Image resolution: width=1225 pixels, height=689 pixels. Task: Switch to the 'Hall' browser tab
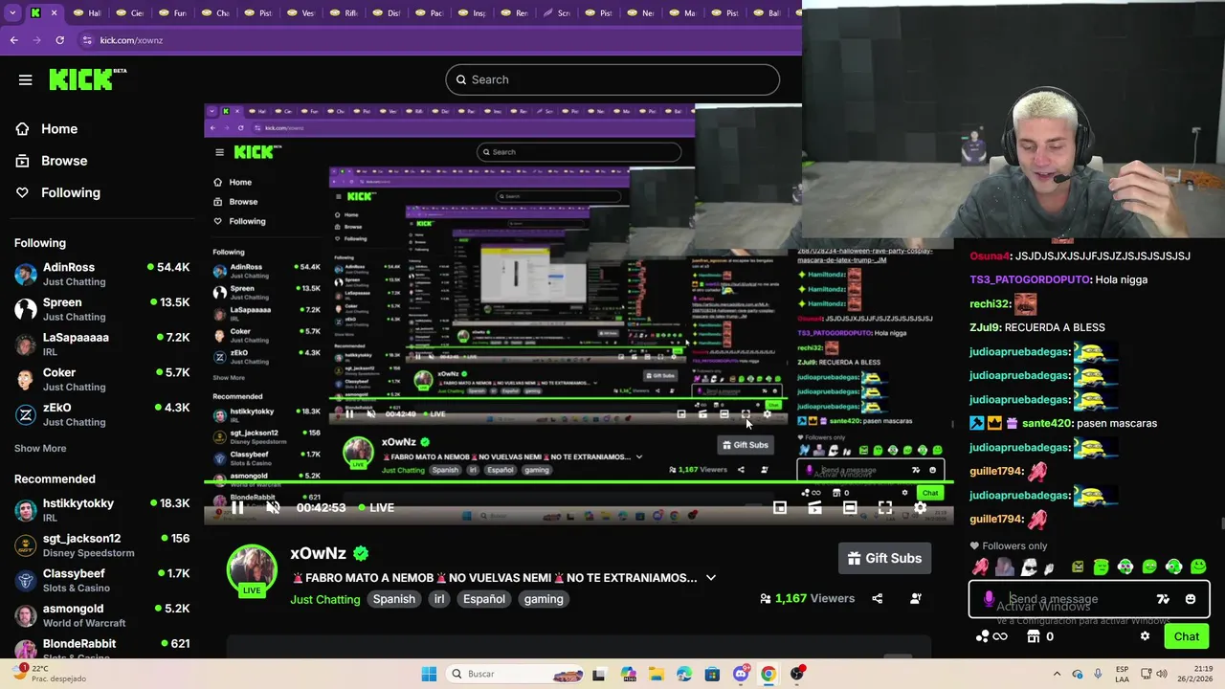point(85,13)
